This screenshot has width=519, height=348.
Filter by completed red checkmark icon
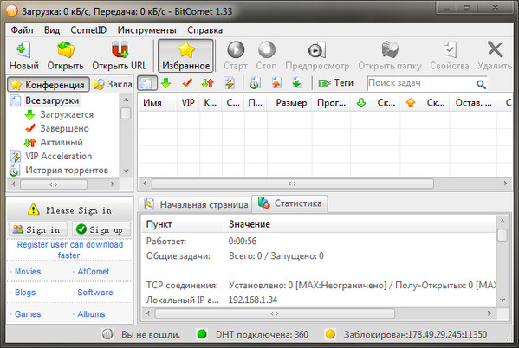point(187,83)
